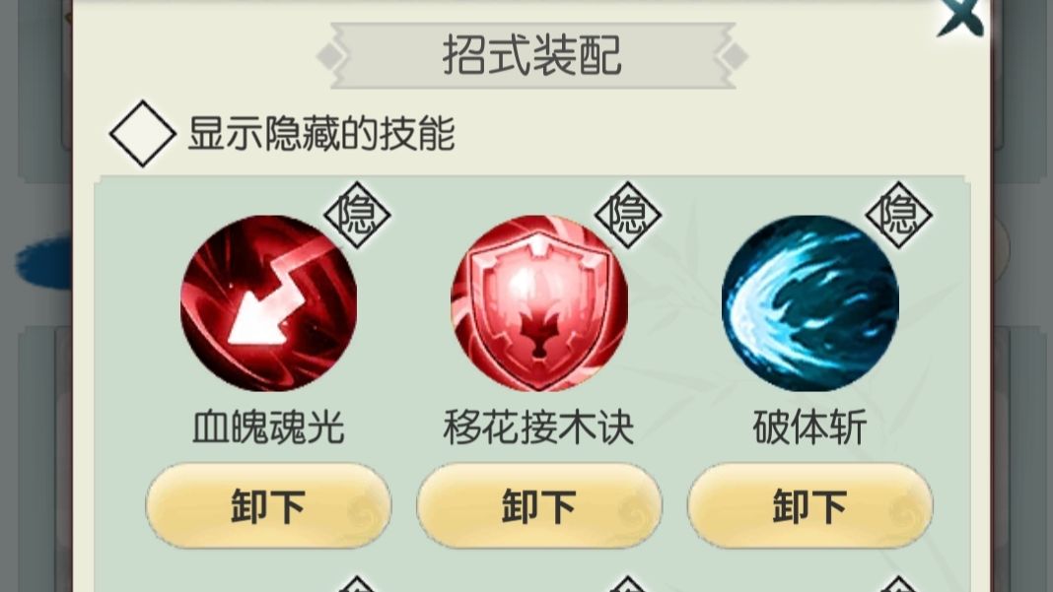1053x592 pixels.
Task: Toggle the 隐 hide badge on 血魄魂光
Action: (x=357, y=215)
